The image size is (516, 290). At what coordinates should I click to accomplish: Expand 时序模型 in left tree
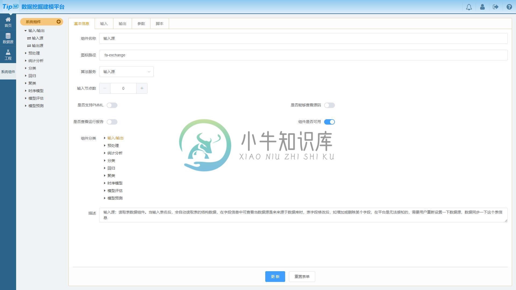26,91
